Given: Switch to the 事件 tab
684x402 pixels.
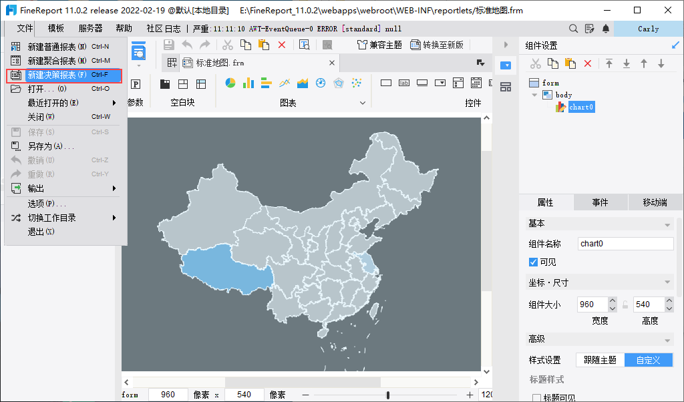Looking at the screenshot, I should pyautogui.click(x=600, y=203).
